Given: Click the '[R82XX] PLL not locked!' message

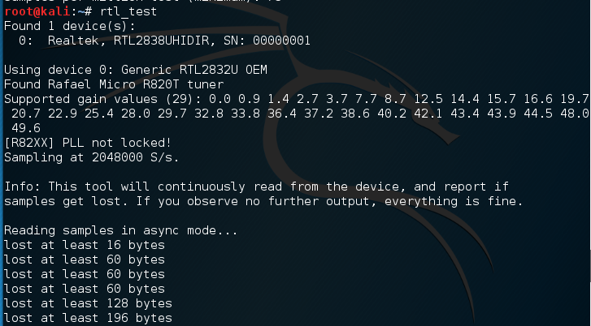Looking at the screenshot, I should pyautogui.click(x=88, y=143).
